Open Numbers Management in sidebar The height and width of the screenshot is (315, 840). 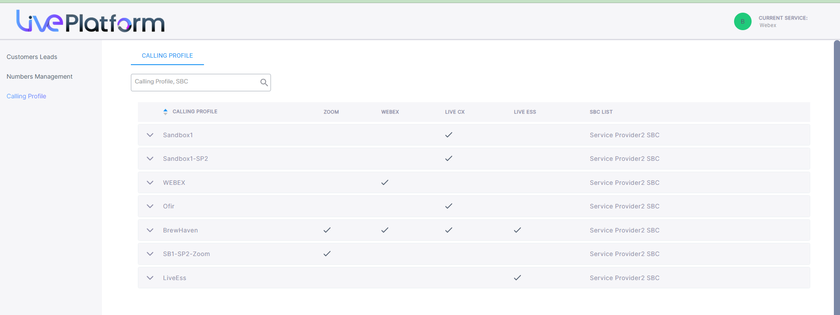click(39, 76)
